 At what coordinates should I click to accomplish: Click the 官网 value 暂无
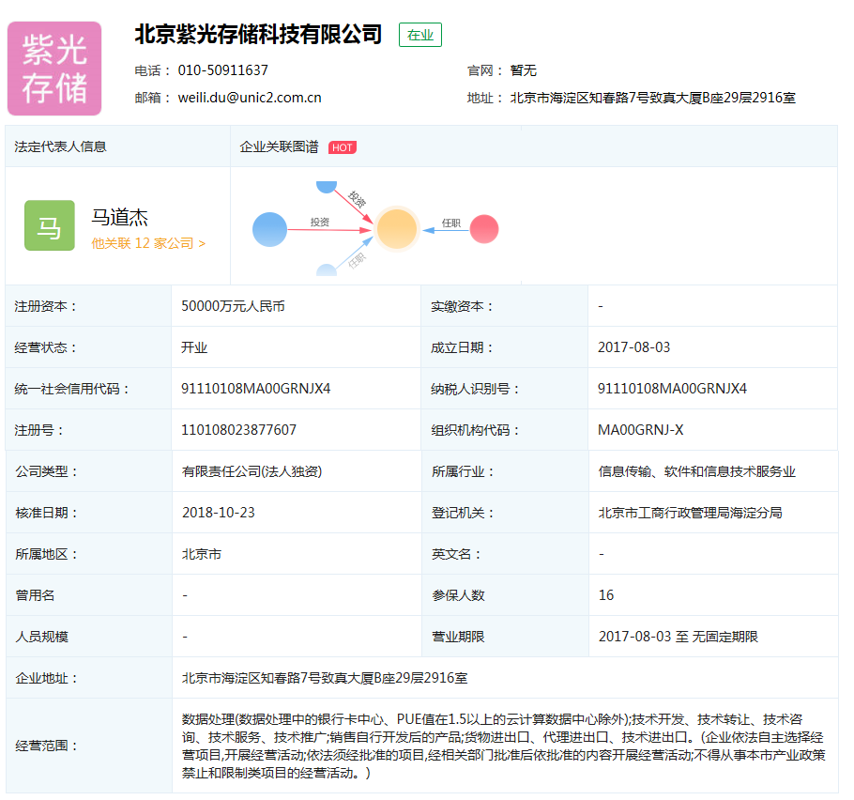524,70
